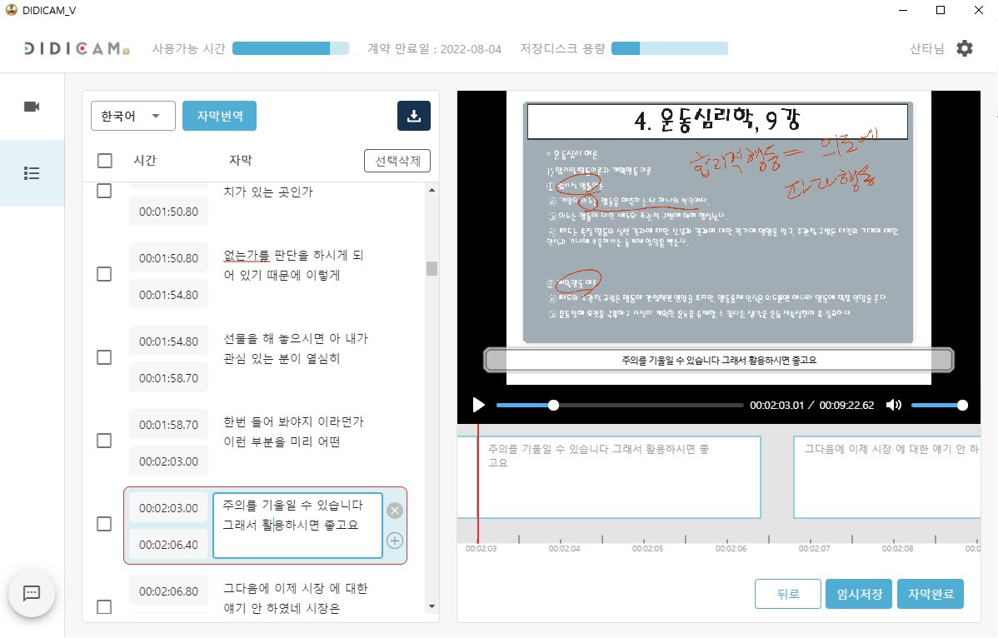Select subtitle text '그다음에 이제 시장 에 대한'
Viewport: 998px width, 638px height.
point(296,588)
